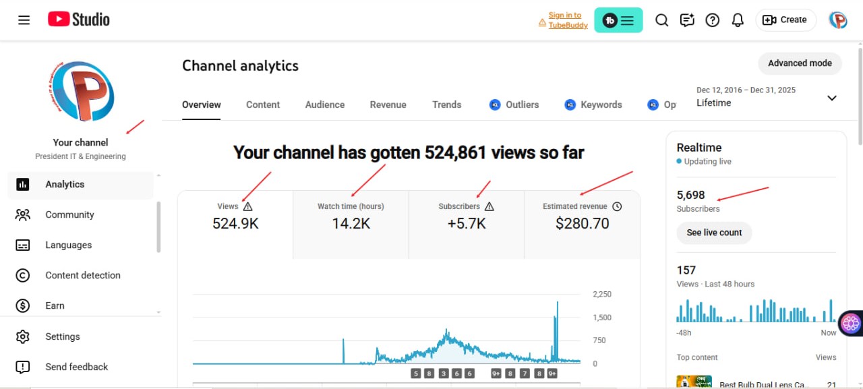Expand the Lifetime date range dropdown

click(831, 98)
